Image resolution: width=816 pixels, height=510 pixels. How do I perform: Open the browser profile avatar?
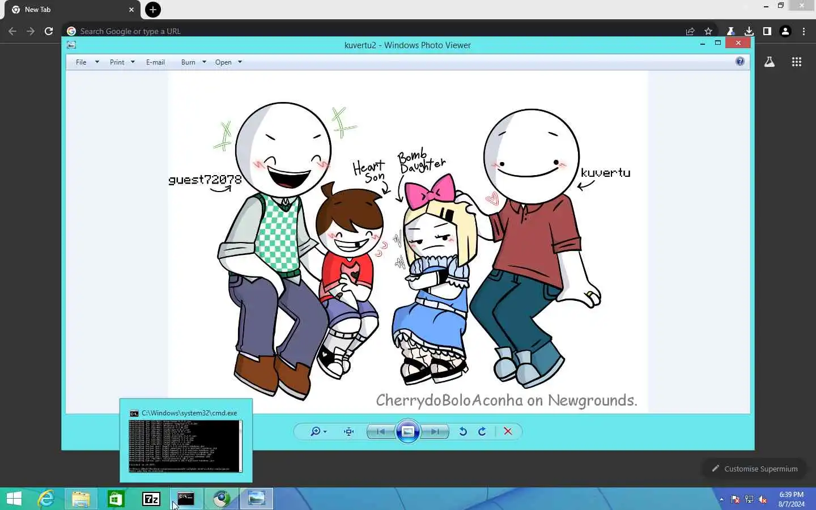tap(785, 31)
